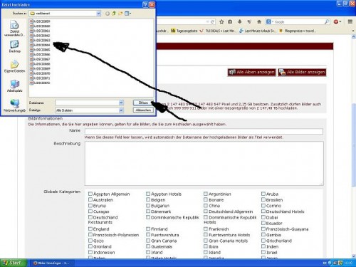Click Alle Alben anzeigen button
The height and width of the screenshot is (267, 356).
[252, 72]
